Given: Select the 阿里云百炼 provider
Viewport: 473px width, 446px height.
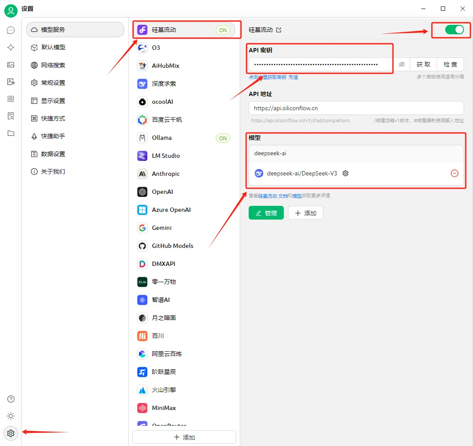Looking at the screenshot, I should pos(184,354).
